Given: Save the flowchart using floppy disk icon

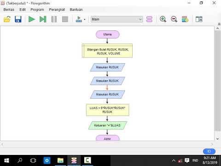Looking at the screenshot, I should coord(18,19).
